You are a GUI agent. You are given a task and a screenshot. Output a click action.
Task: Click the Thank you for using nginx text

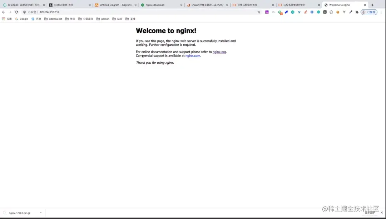155,63
